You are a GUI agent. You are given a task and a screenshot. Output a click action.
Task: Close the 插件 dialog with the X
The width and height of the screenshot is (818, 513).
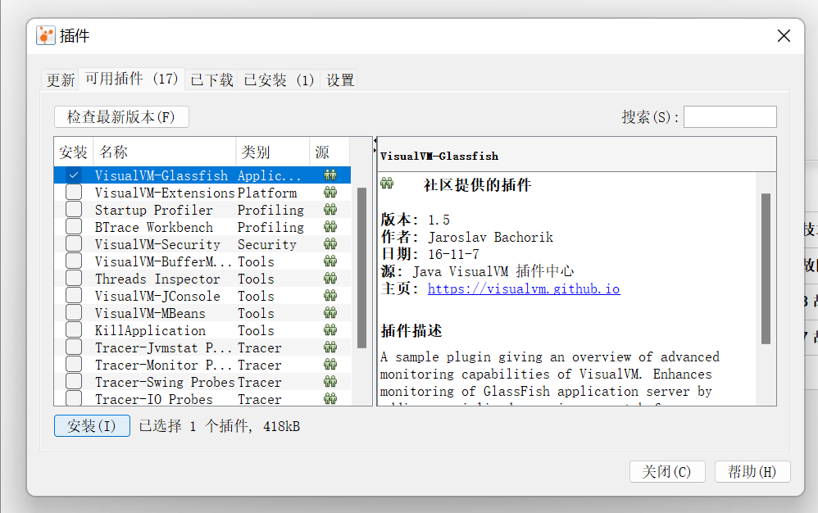[x=784, y=36]
